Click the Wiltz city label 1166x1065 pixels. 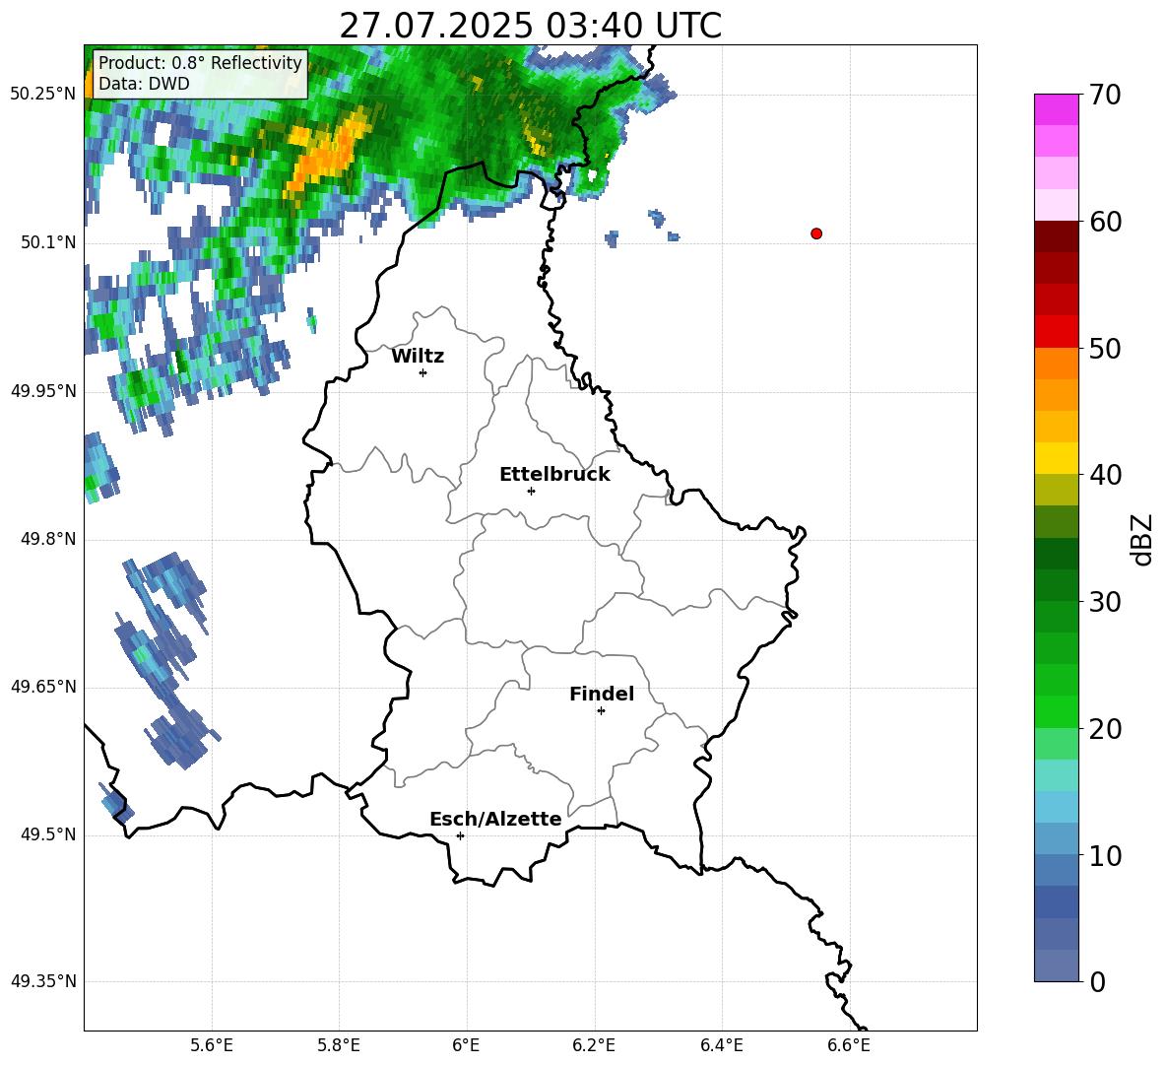pyautogui.click(x=418, y=357)
